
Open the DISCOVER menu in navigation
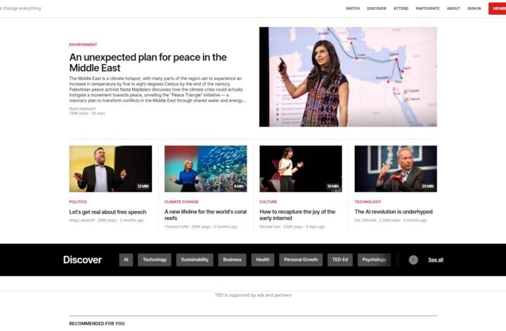pyautogui.click(x=376, y=8)
